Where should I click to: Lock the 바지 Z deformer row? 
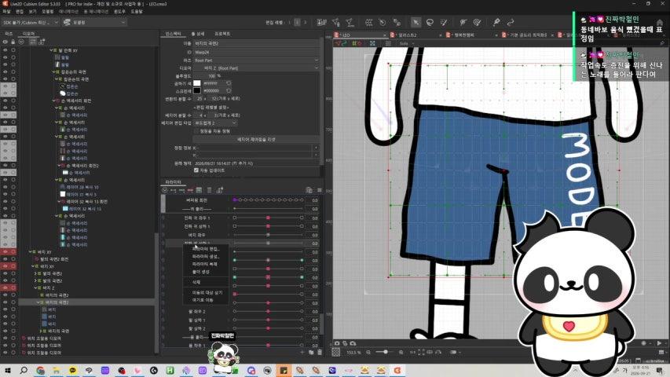pyautogui.click(x=13, y=287)
